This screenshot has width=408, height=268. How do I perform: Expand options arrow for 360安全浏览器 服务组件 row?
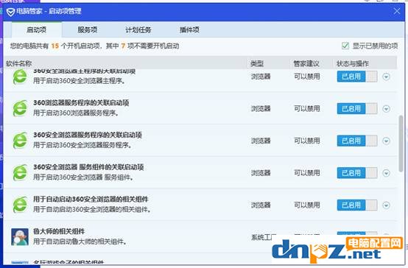pos(386,173)
